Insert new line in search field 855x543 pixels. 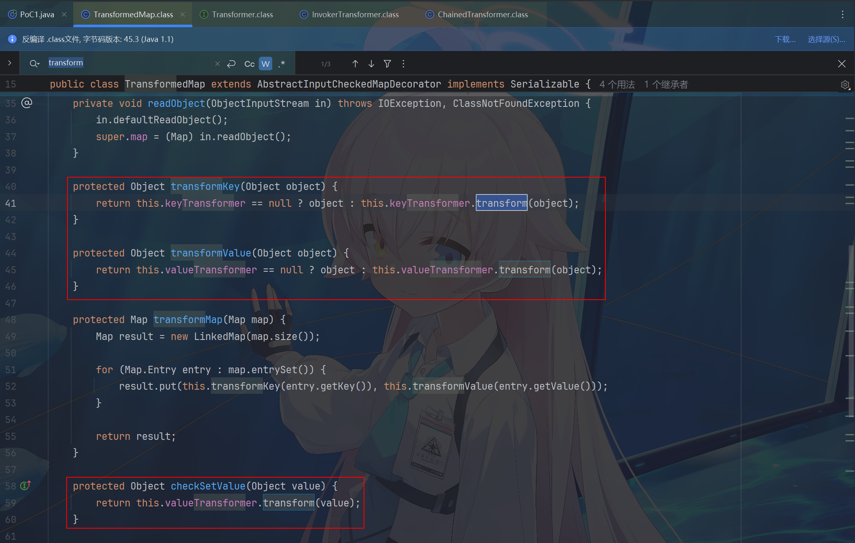(232, 64)
